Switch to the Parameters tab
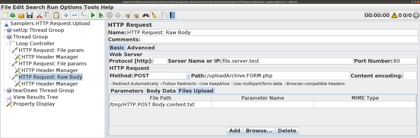 coord(127,91)
